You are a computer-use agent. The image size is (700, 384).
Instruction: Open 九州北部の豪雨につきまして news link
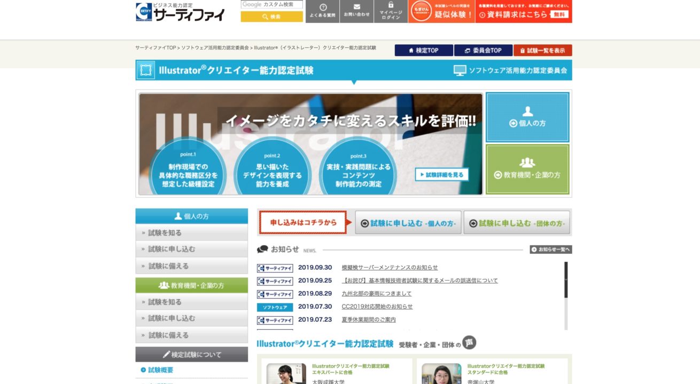(x=377, y=293)
